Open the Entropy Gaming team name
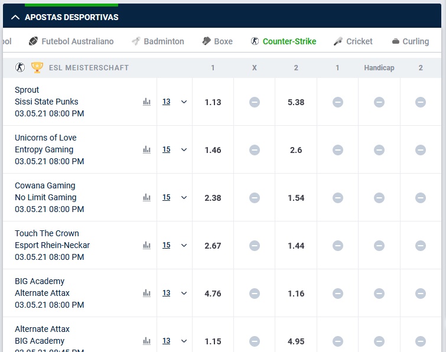Viewport: 446px width, 352px height. click(x=44, y=149)
